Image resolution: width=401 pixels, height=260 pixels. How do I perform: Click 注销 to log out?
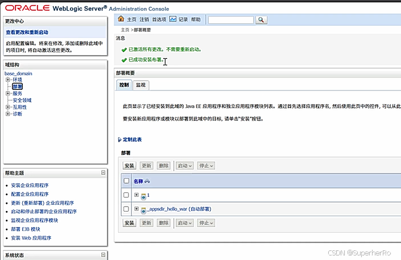144,19
